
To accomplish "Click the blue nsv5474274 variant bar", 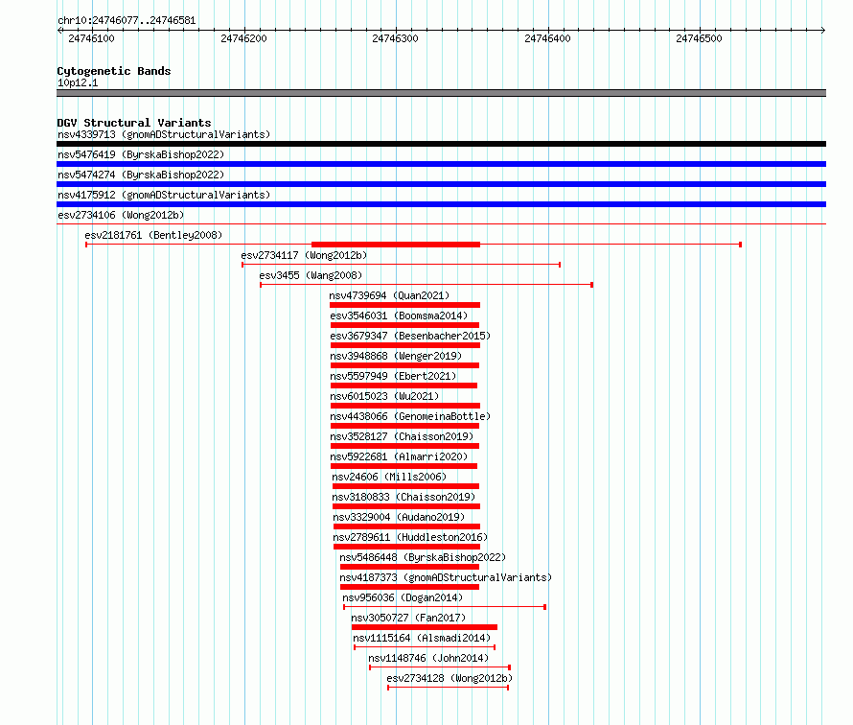I will pos(441,184).
